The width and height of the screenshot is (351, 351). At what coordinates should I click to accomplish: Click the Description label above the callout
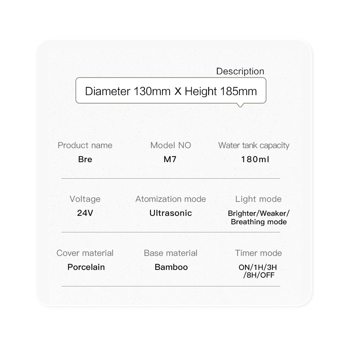point(240,71)
